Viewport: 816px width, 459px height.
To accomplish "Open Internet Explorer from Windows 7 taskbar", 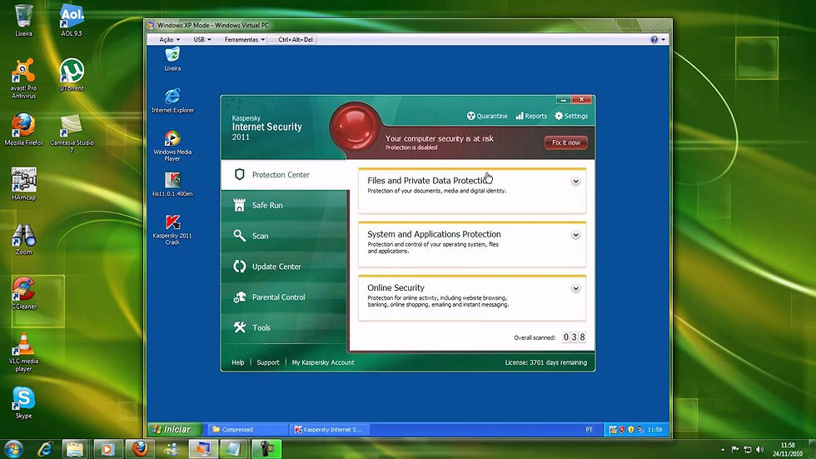I will pyautogui.click(x=45, y=449).
